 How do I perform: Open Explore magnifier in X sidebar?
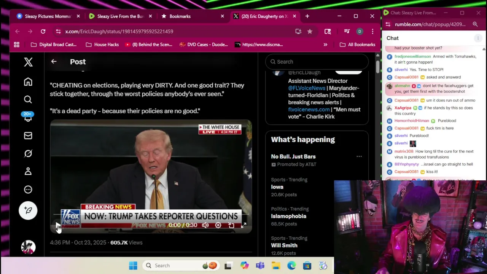[28, 99]
